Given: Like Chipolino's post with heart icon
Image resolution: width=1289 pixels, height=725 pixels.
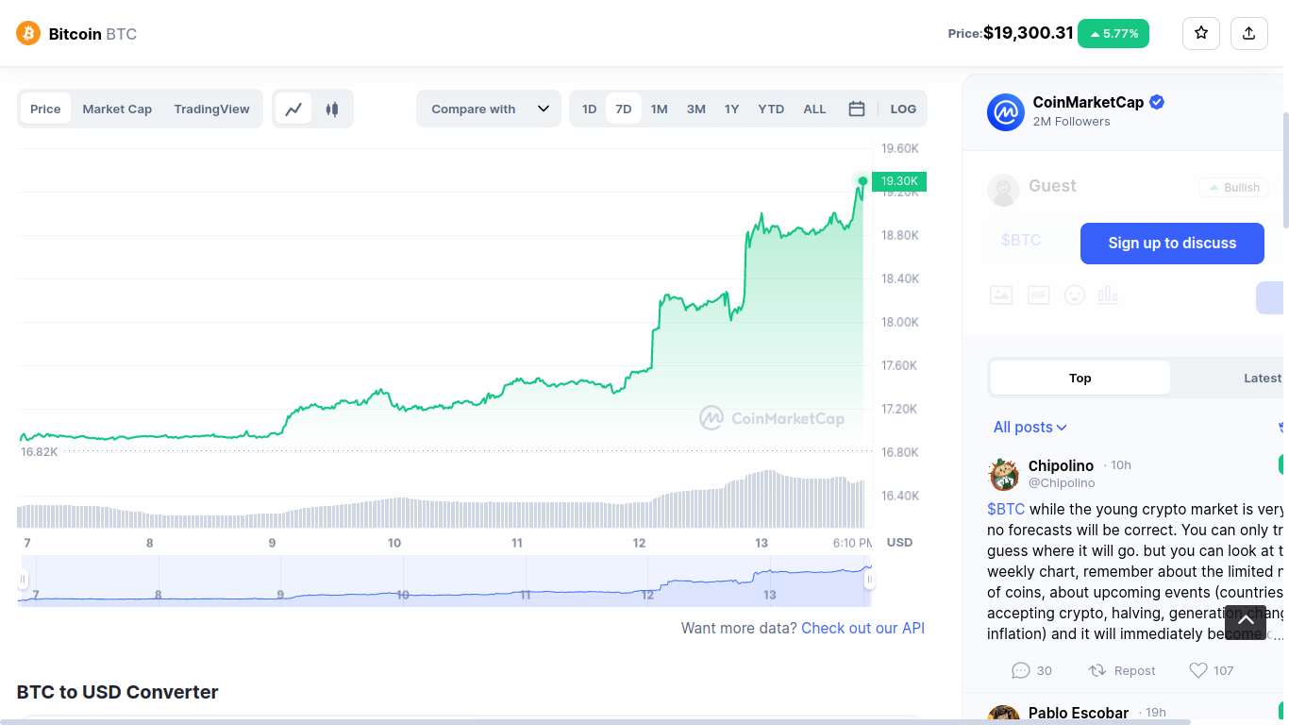Looking at the screenshot, I should point(1211,670).
